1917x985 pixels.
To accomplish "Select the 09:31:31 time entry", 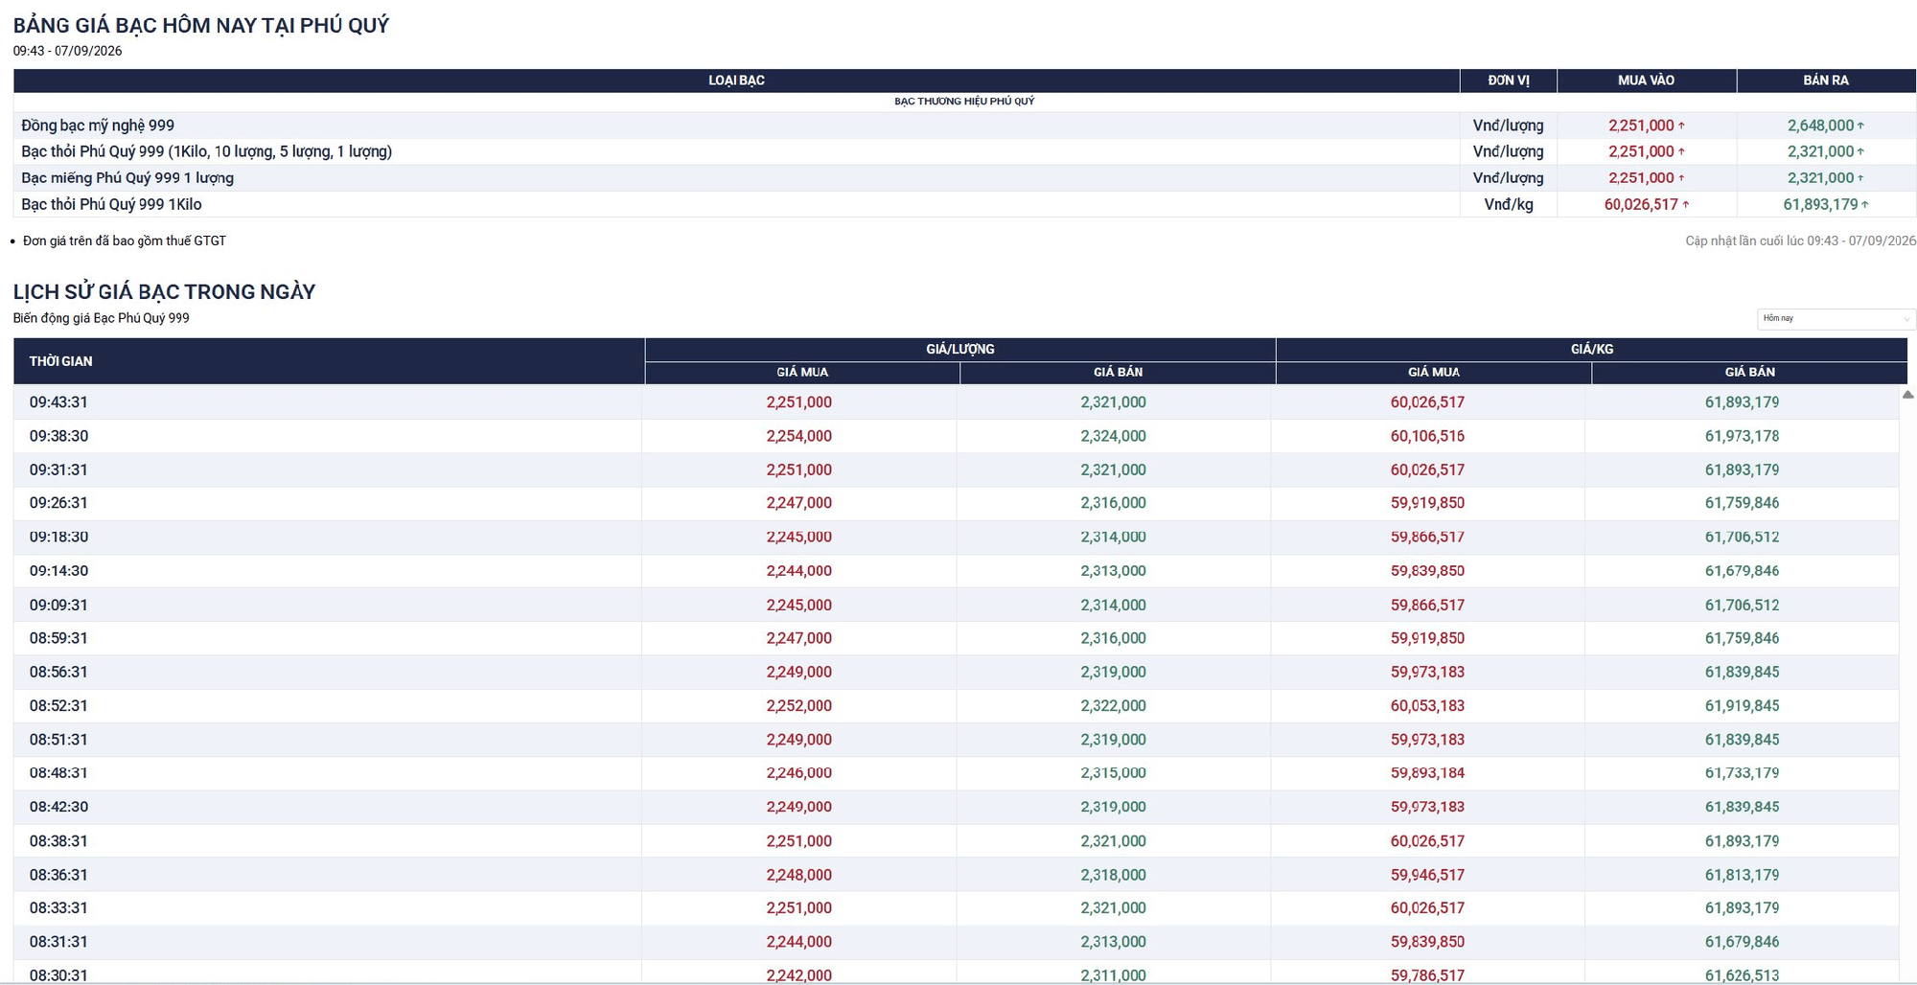I will [x=58, y=470].
